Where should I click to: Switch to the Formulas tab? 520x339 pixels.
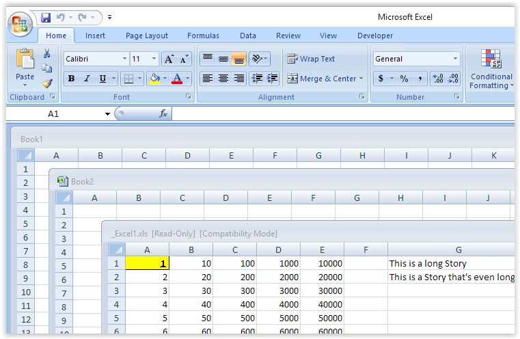204,36
